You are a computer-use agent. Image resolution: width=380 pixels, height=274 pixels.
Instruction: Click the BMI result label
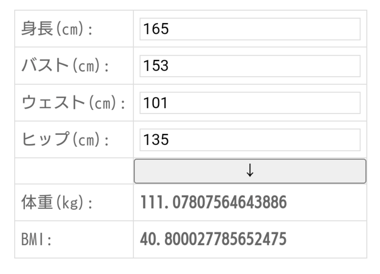coord(37,240)
